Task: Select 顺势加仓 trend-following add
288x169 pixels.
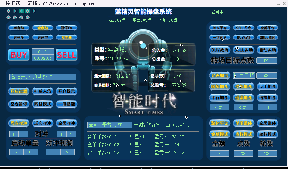Action: click(x=220, y=87)
